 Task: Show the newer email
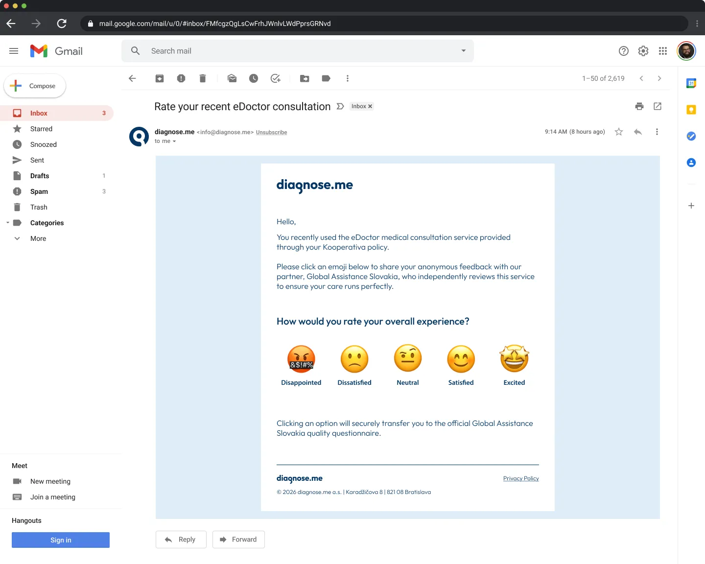point(641,78)
